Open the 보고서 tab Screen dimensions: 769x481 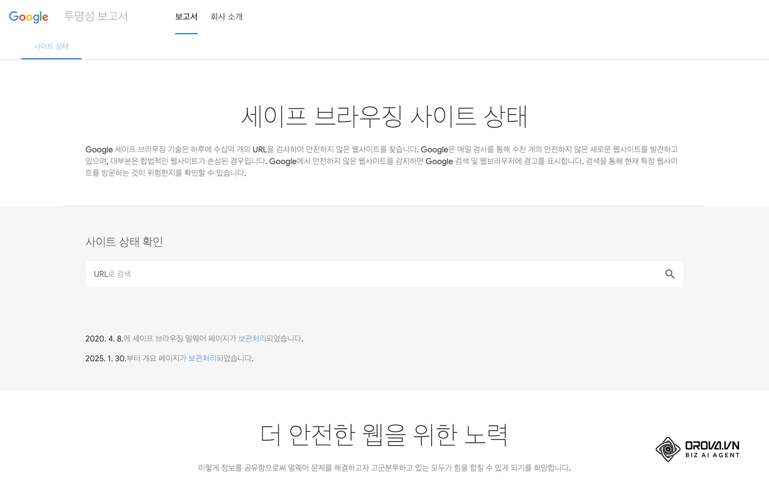(186, 17)
